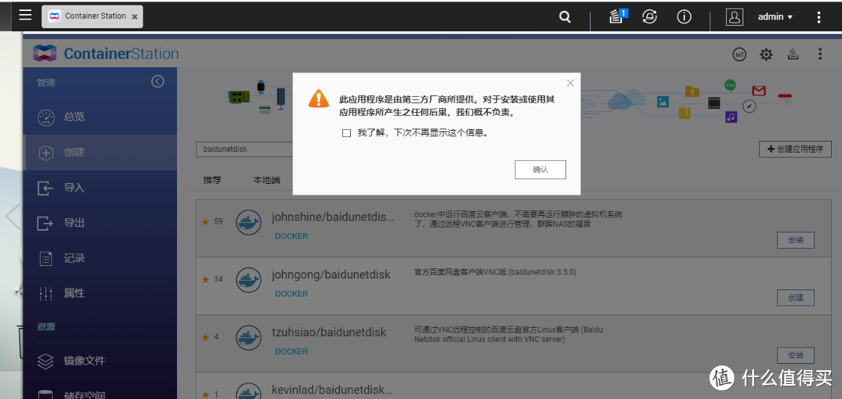This screenshot has height=399, width=842.
Task: Click the 总览 gauge icon
Action: click(46, 118)
